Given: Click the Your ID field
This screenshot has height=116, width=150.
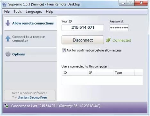Looking at the screenshot, I should pos(83,28).
